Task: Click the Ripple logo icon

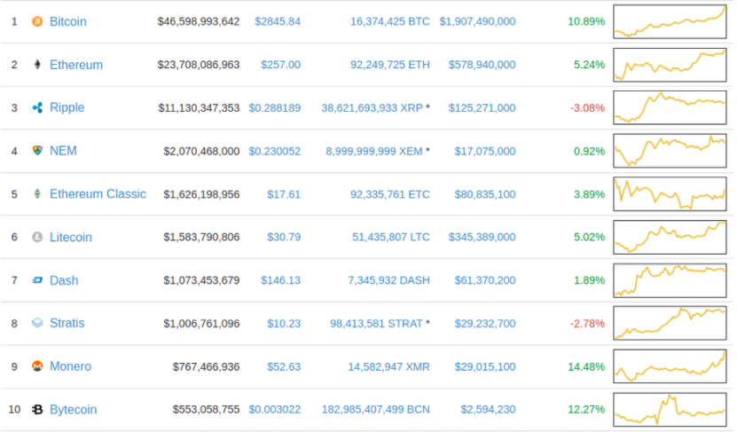Action: click(x=37, y=107)
